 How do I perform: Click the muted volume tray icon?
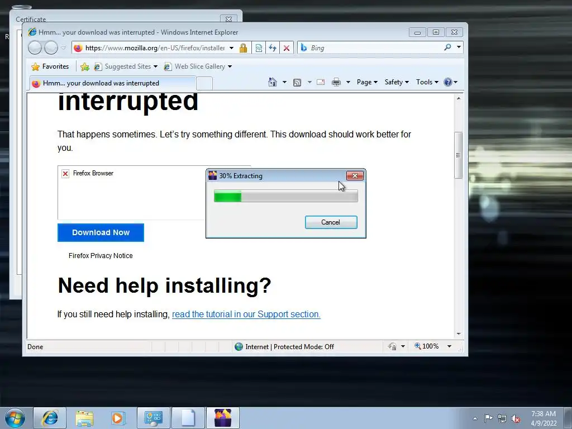click(516, 418)
